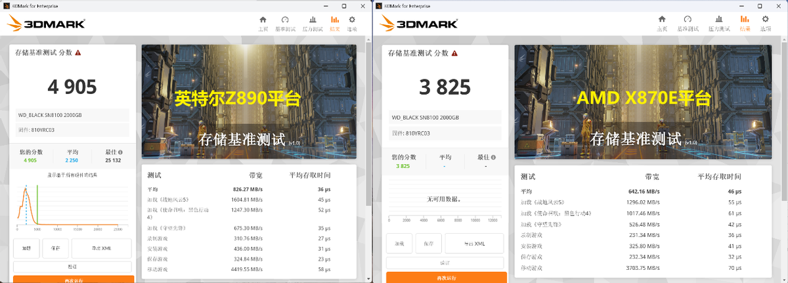Click average bandwidth 826.27 MB/s
788x283 pixels.
click(x=248, y=189)
